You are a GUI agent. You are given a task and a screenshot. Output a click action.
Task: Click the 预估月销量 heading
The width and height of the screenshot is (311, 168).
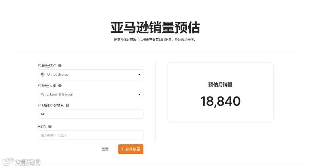[x=220, y=85]
